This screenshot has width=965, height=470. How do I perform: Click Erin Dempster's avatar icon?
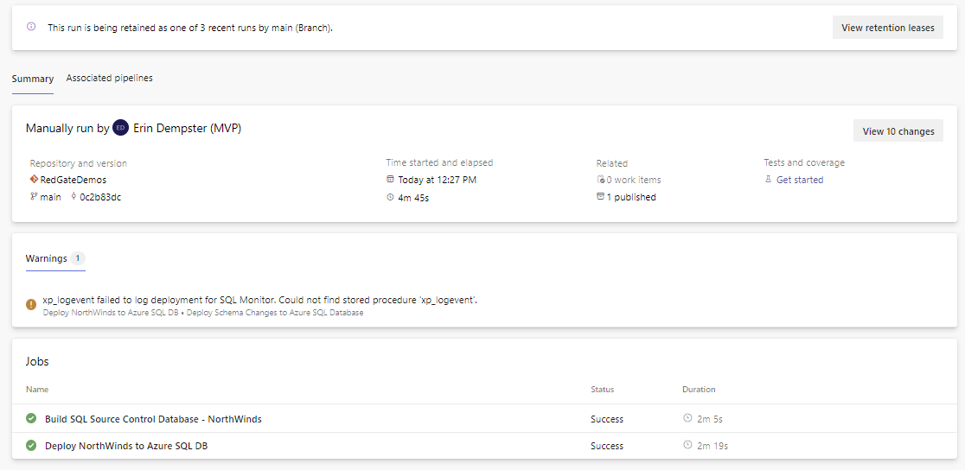pos(121,128)
